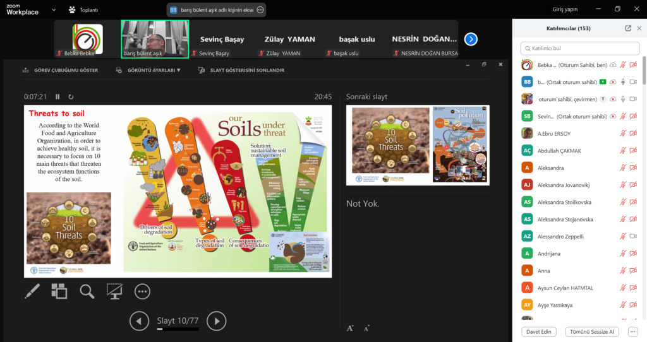Viewport: 647px width, 342px height.
Task: Click the black out slideshow screen icon
Action: pyautogui.click(x=114, y=291)
